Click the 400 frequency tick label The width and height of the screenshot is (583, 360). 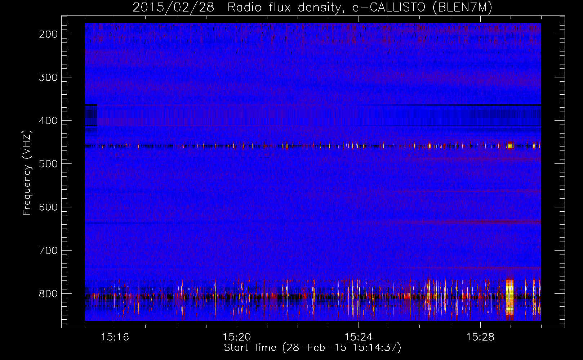[48, 121]
